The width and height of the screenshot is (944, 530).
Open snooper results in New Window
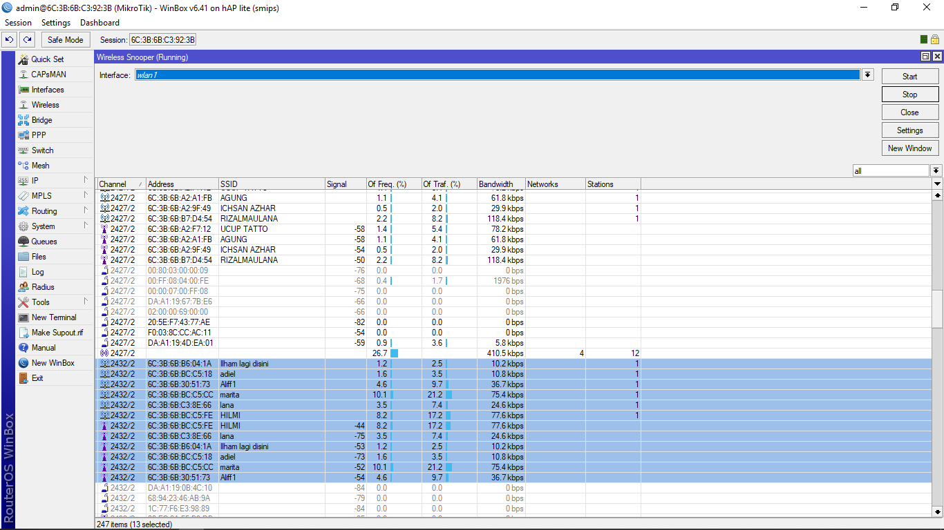(x=909, y=148)
